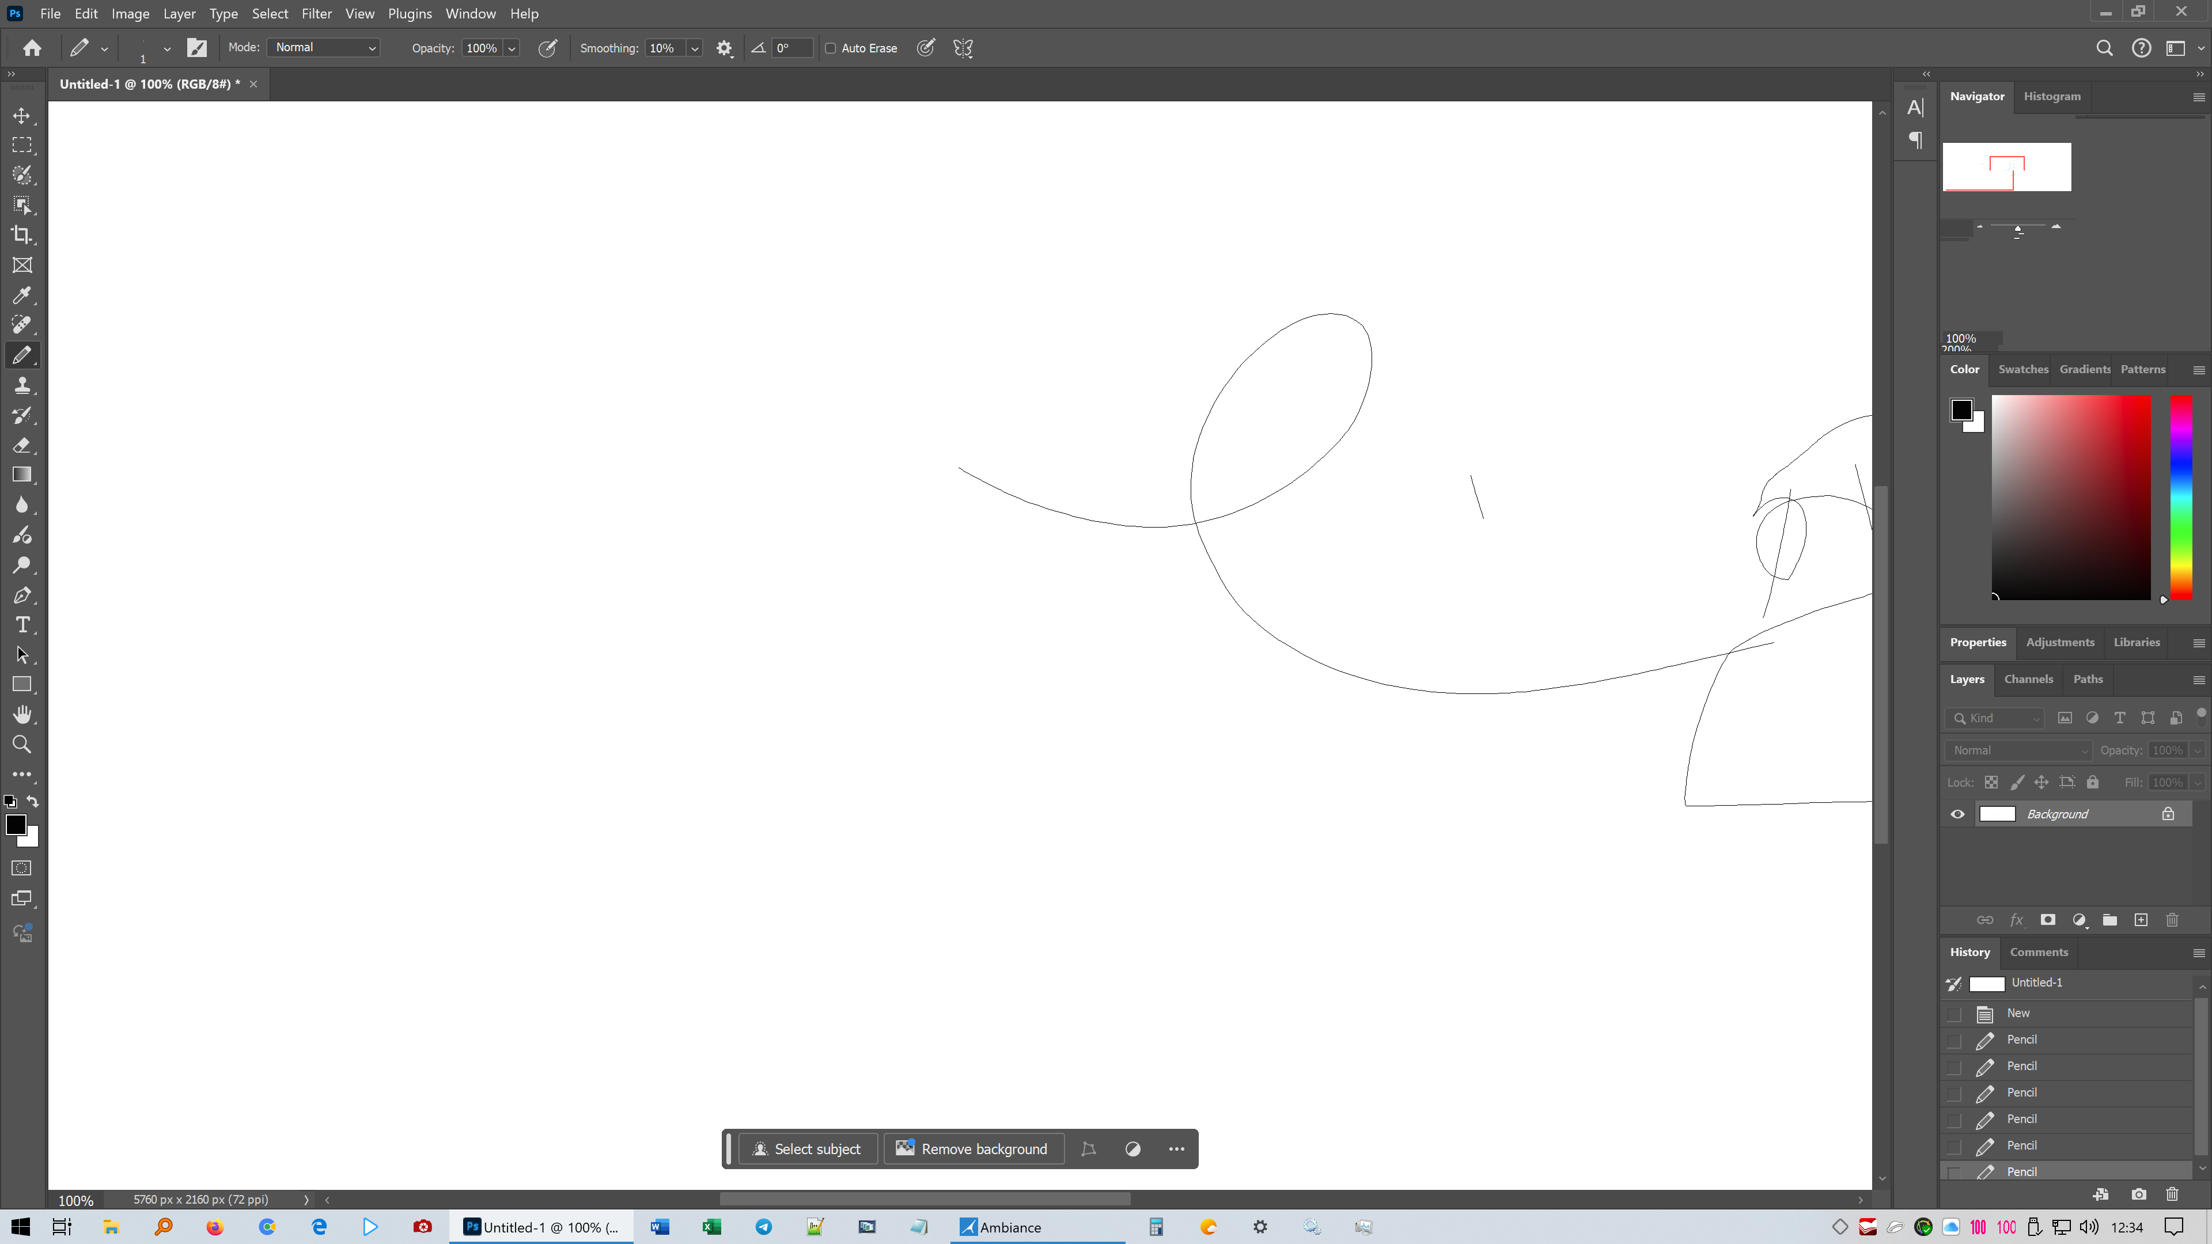
Task: Click the Select subject button
Action: [x=807, y=1149]
